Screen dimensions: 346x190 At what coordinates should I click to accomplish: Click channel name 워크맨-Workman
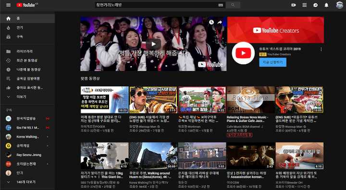(x=189, y=127)
